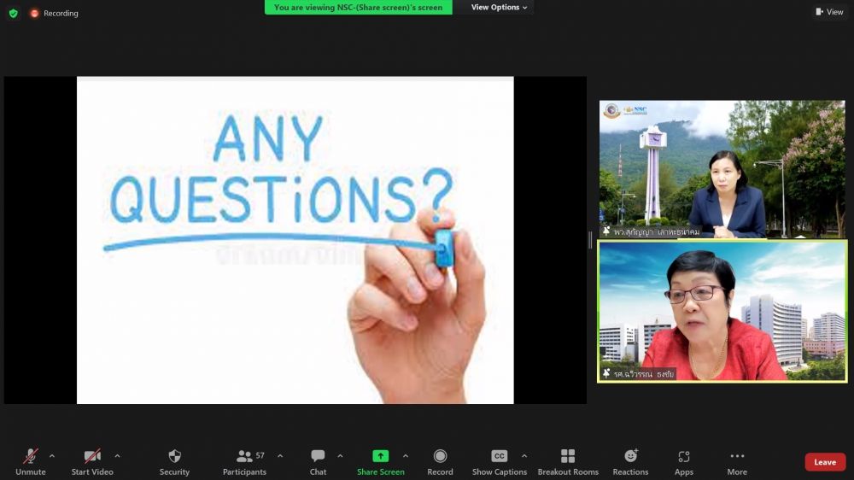This screenshot has width=854, height=480.
Task: Expand the arrow beside Participants
Action: click(x=280, y=456)
